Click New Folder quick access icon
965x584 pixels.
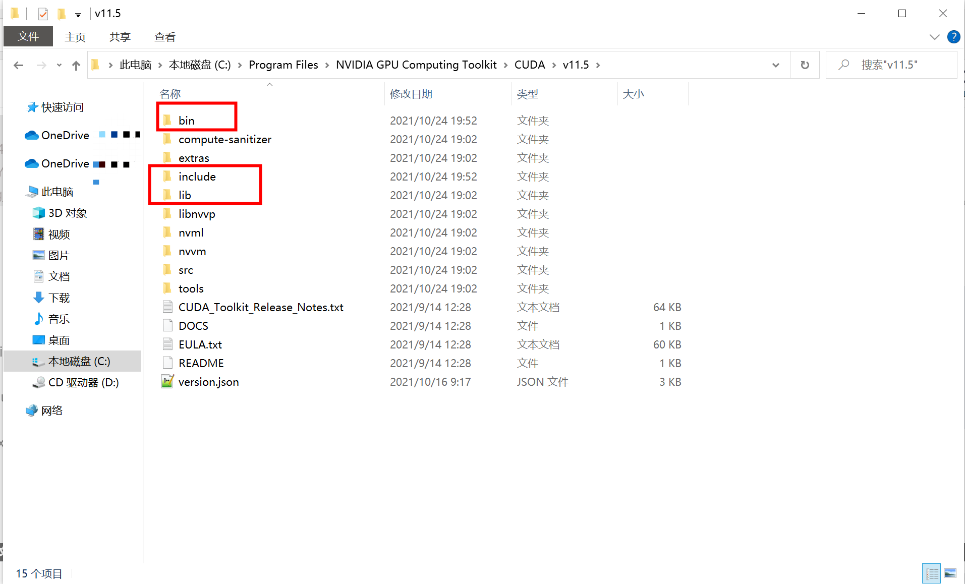pos(62,14)
